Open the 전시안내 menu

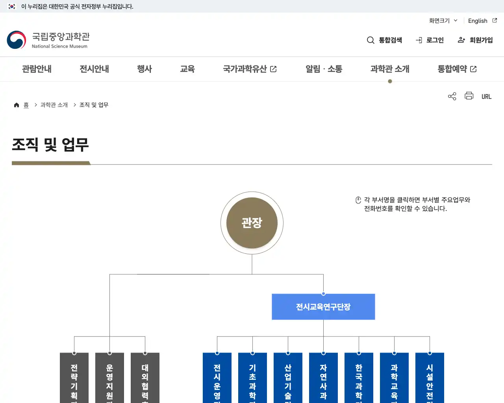pos(94,69)
